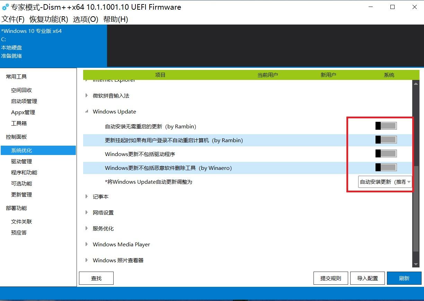
Task: Click the 控制面板 section heading
Action: pos(16,137)
